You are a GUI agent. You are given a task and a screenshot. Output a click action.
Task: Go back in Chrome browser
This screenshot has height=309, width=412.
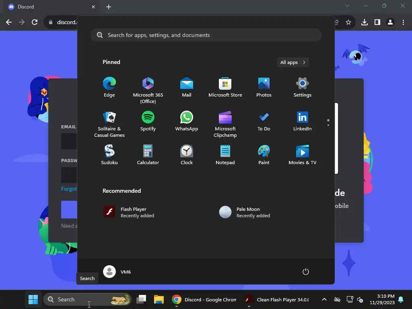tap(9, 22)
